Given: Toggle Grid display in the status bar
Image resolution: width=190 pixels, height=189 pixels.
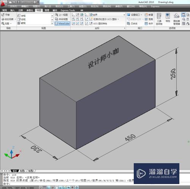Looking at the screenshot, I should pos(45,187).
